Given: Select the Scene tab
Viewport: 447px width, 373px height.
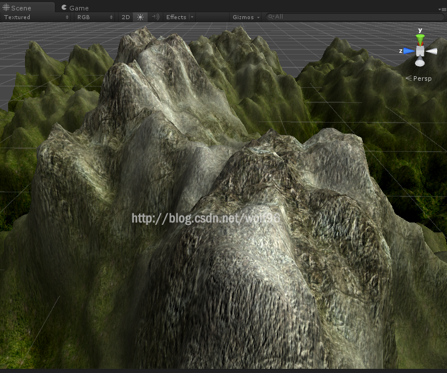Looking at the screenshot, I should tap(22, 8).
